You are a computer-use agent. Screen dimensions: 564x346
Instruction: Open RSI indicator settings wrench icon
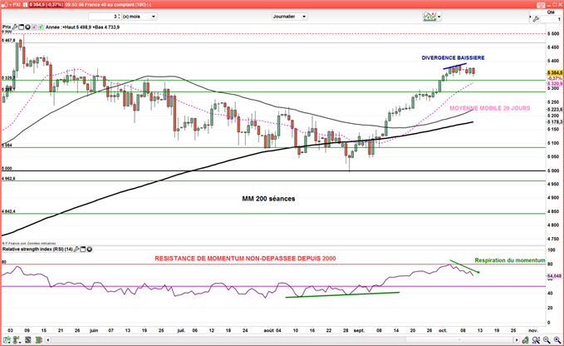[76, 250]
